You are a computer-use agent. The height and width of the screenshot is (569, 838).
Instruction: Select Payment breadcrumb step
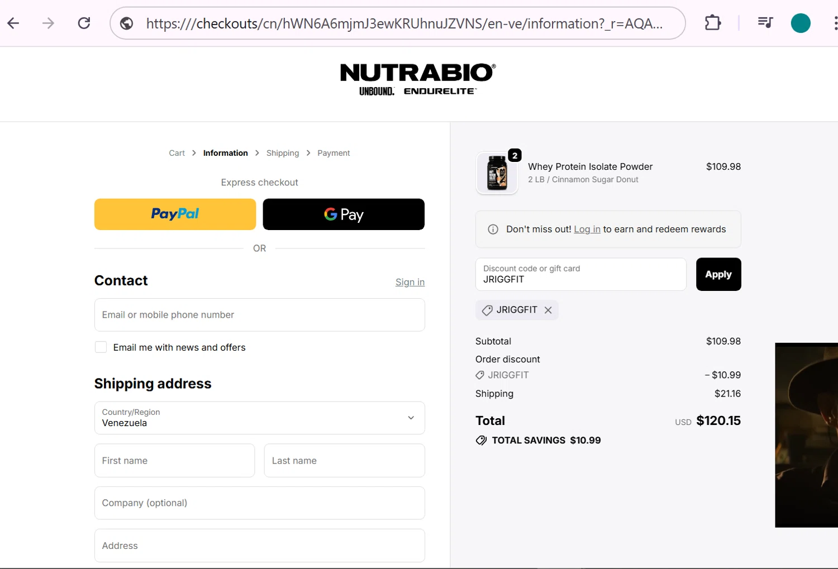(334, 153)
